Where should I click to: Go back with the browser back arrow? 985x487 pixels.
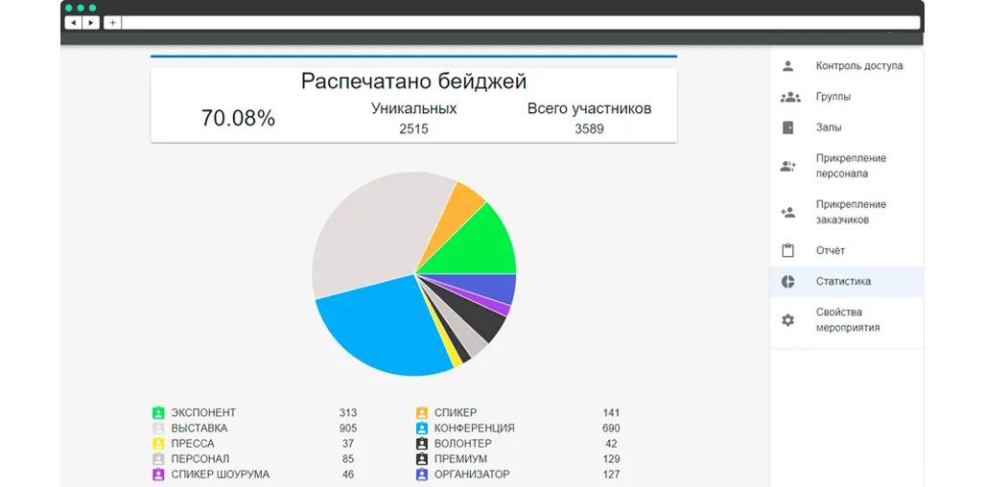[74, 23]
